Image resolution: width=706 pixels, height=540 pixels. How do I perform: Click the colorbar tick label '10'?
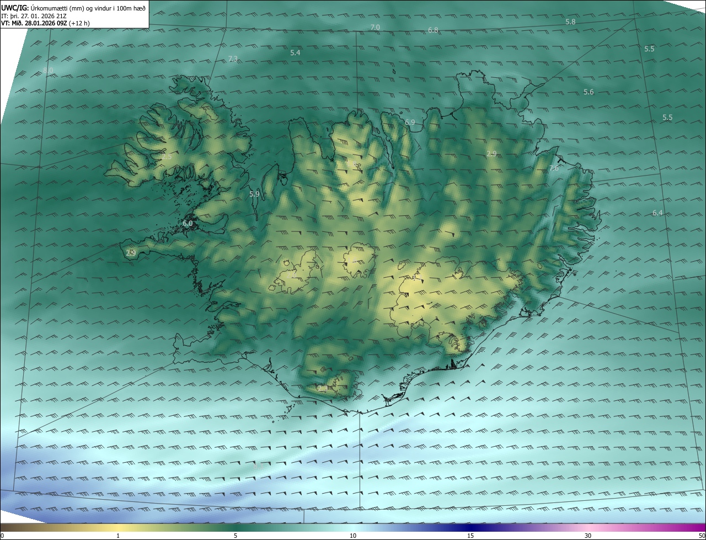coord(353,536)
